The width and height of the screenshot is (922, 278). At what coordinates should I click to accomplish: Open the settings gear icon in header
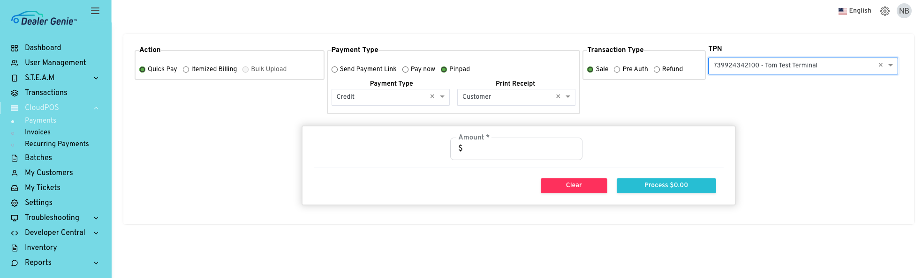click(x=885, y=11)
